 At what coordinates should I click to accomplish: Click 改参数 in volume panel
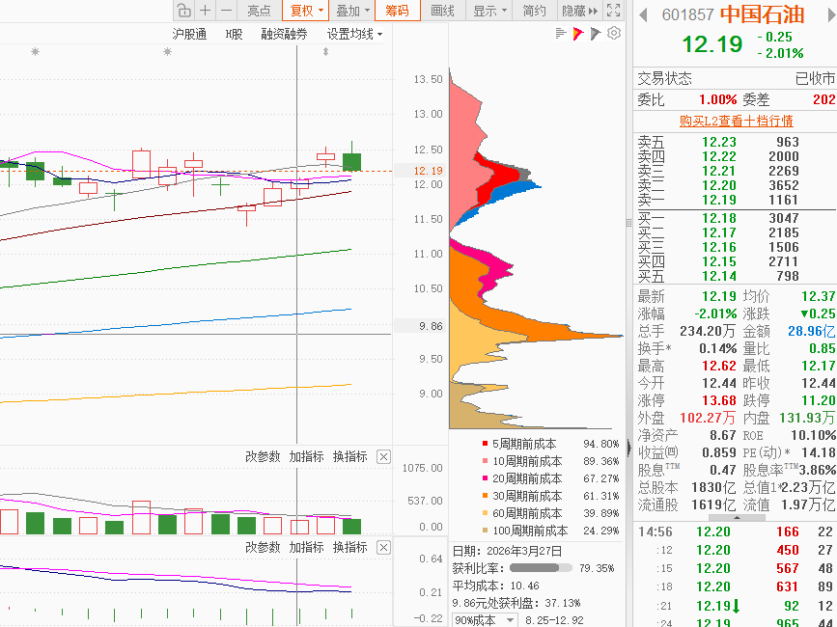(263, 457)
